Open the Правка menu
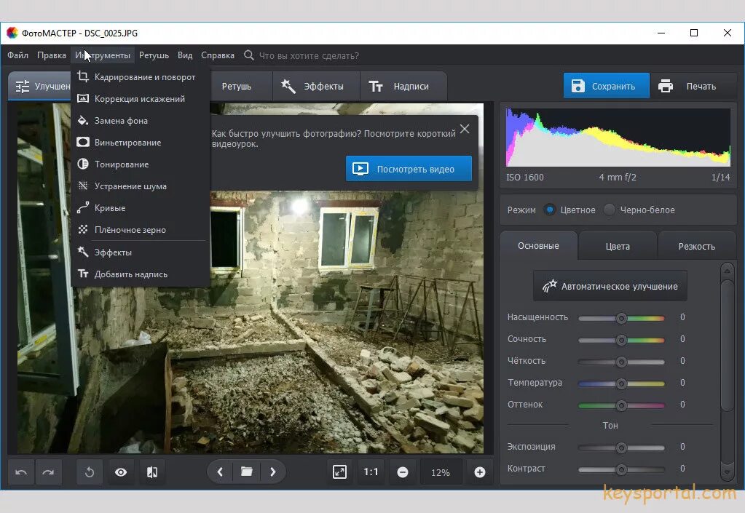The image size is (745, 513). click(x=52, y=55)
